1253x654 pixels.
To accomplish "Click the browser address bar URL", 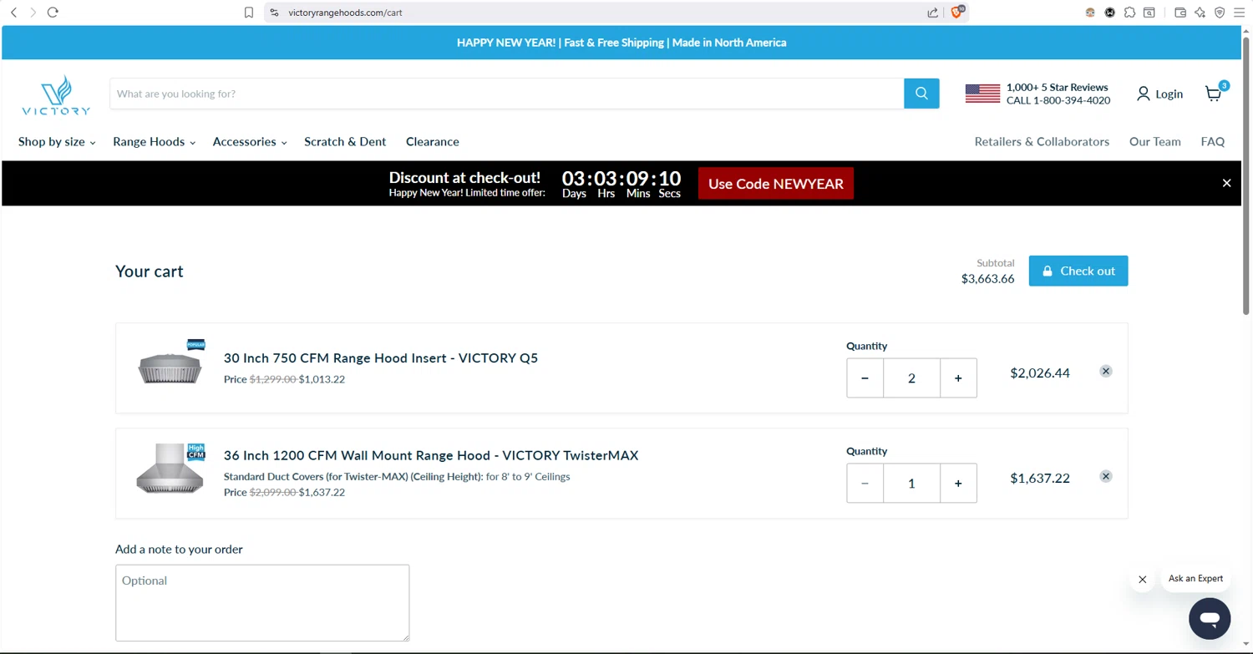I will coord(345,13).
